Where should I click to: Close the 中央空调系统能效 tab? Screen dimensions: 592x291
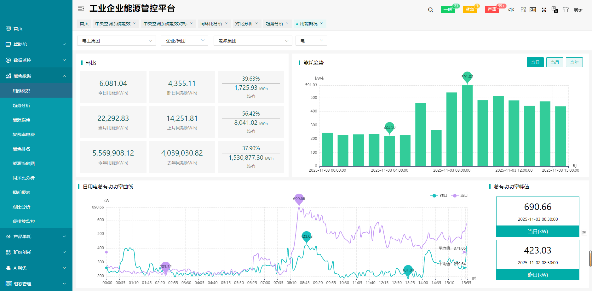click(x=134, y=24)
